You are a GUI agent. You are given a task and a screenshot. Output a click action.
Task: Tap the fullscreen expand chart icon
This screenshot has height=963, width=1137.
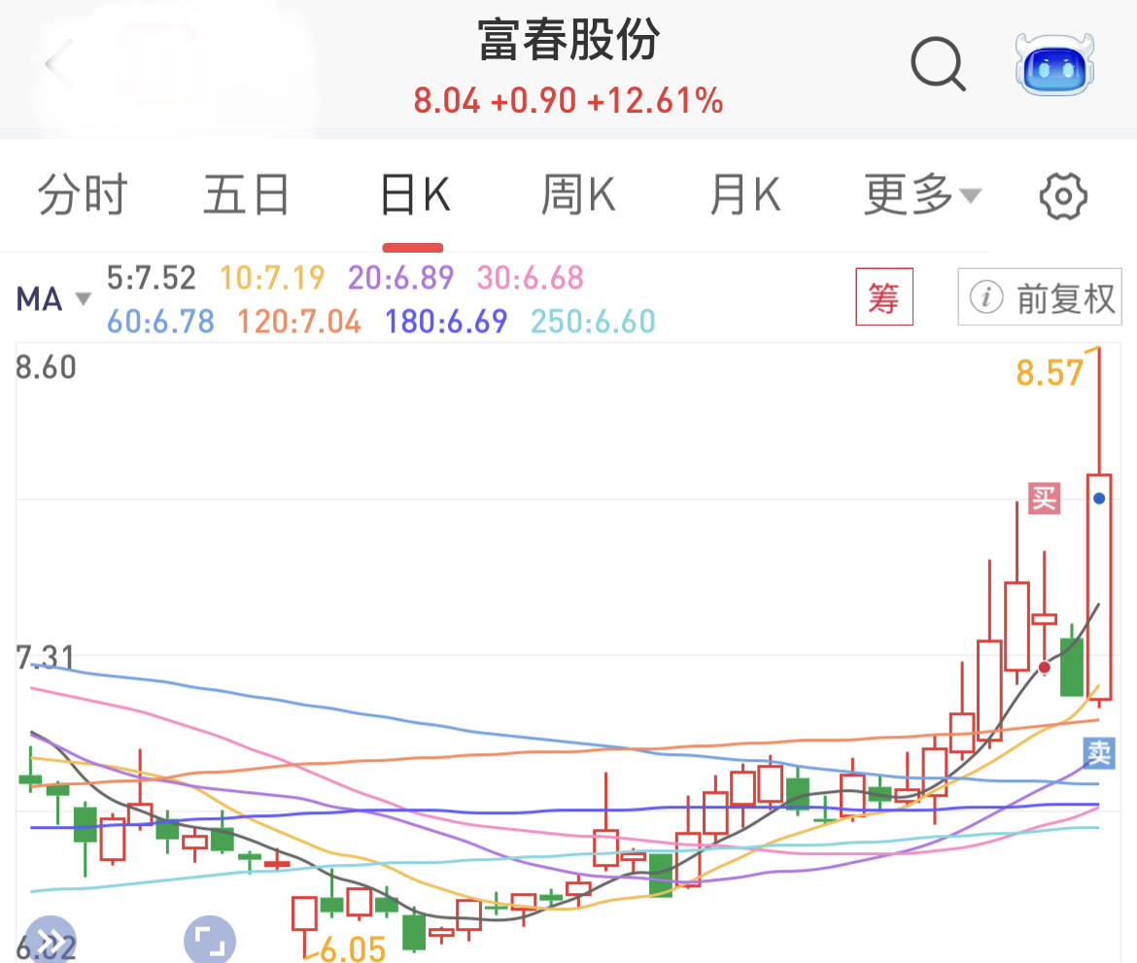pyautogui.click(x=210, y=941)
